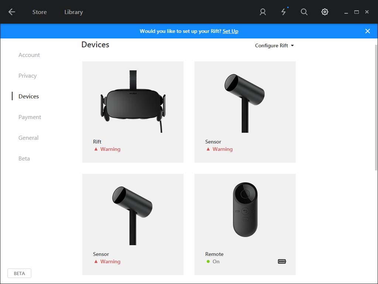Open the friends profile icon
This screenshot has height=284, width=378.
pos(263,12)
